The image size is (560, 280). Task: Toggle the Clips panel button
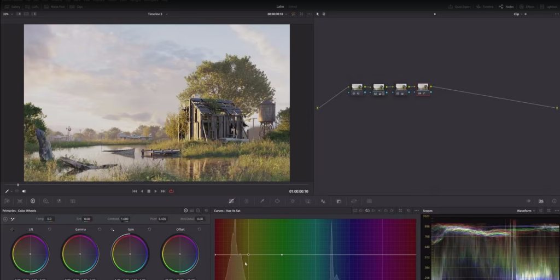click(x=76, y=7)
